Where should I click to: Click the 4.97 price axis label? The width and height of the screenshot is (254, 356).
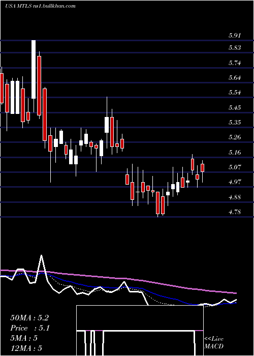click(235, 182)
